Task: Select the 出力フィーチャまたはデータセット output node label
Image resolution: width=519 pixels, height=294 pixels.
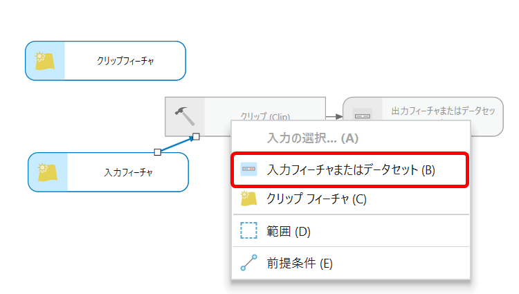Action: pyautogui.click(x=443, y=110)
